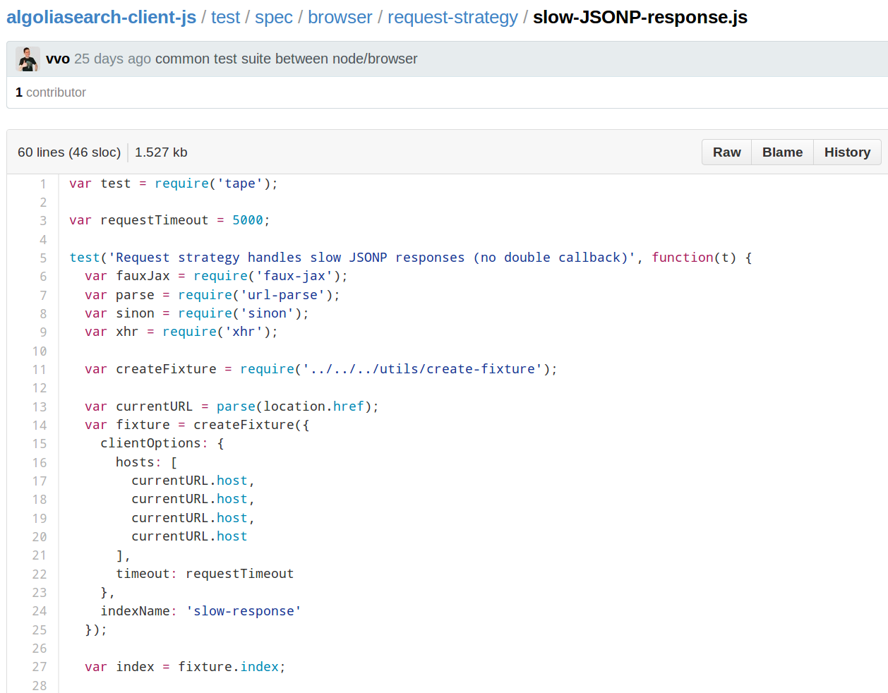The width and height of the screenshot is (888, 693).
Task: Go to the test folder breadcrumb
Action: [x=225, y=17]
